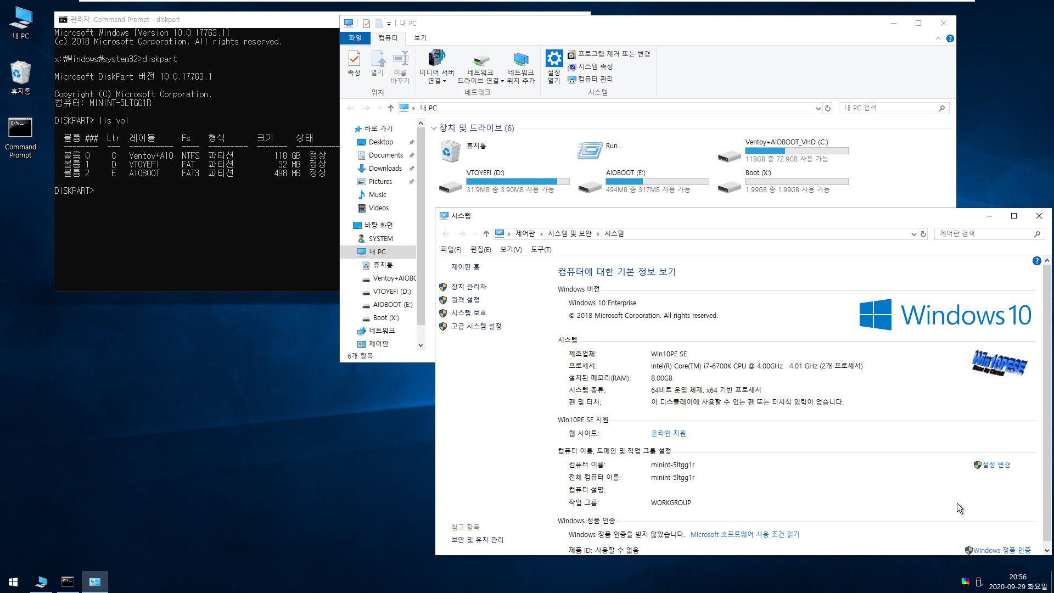Click Windows 정품 인증 link
1054x593 pixels.
click(x=1001, y=550)
